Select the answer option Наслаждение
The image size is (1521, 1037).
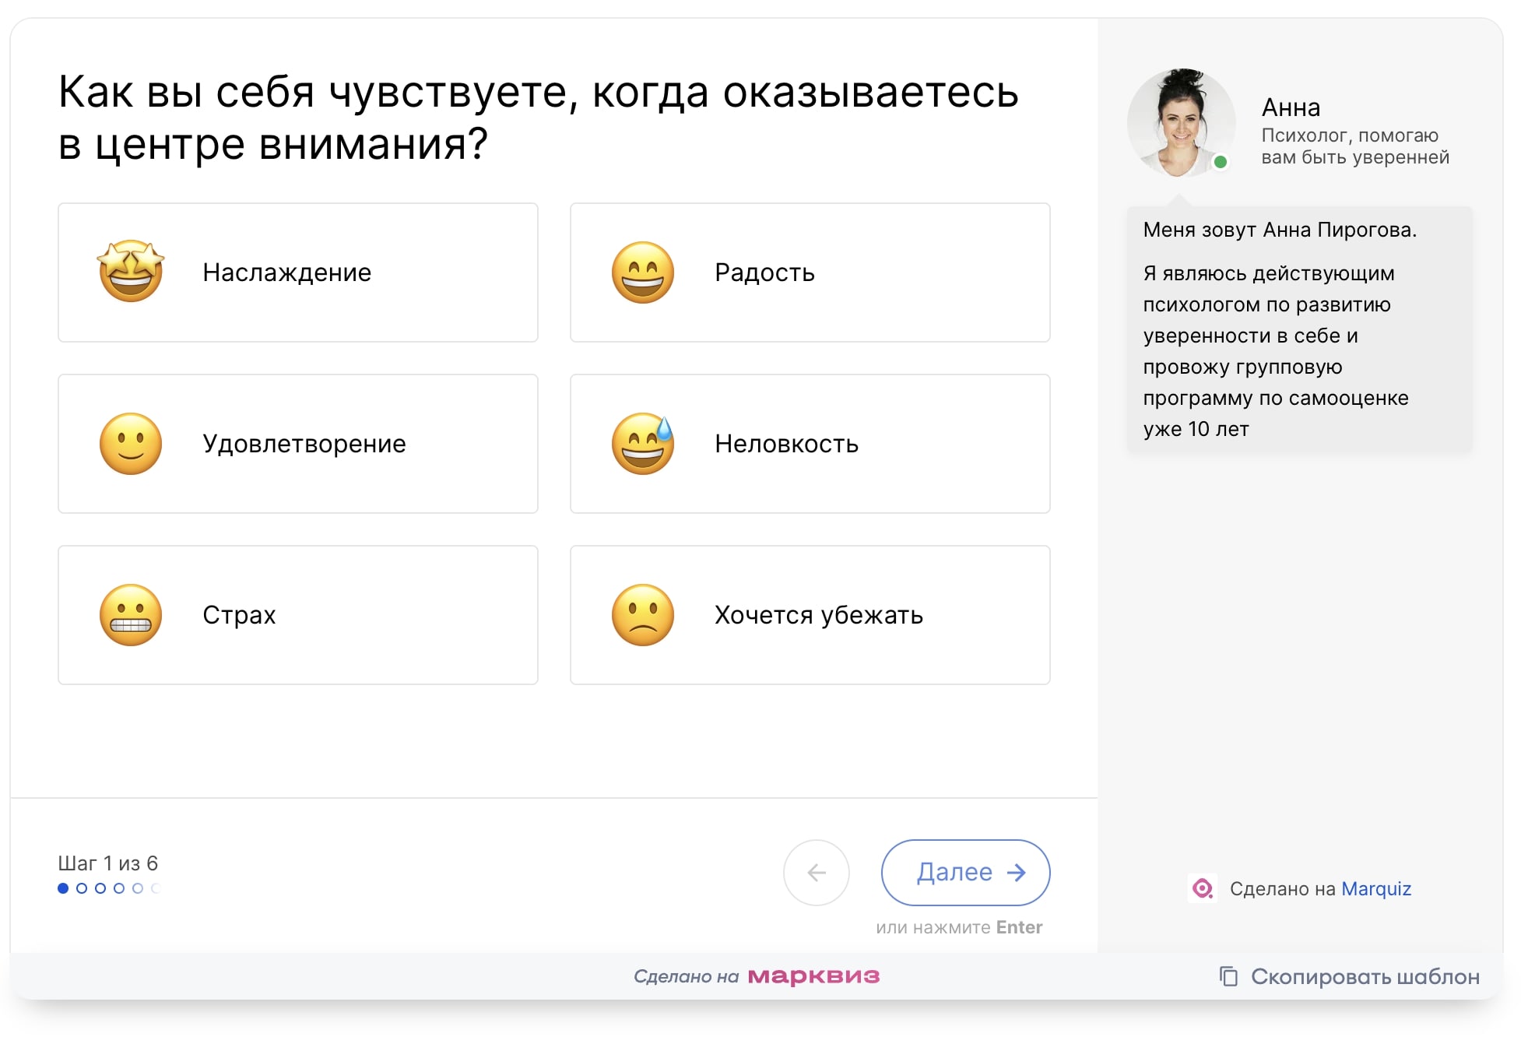coord(297,272)
